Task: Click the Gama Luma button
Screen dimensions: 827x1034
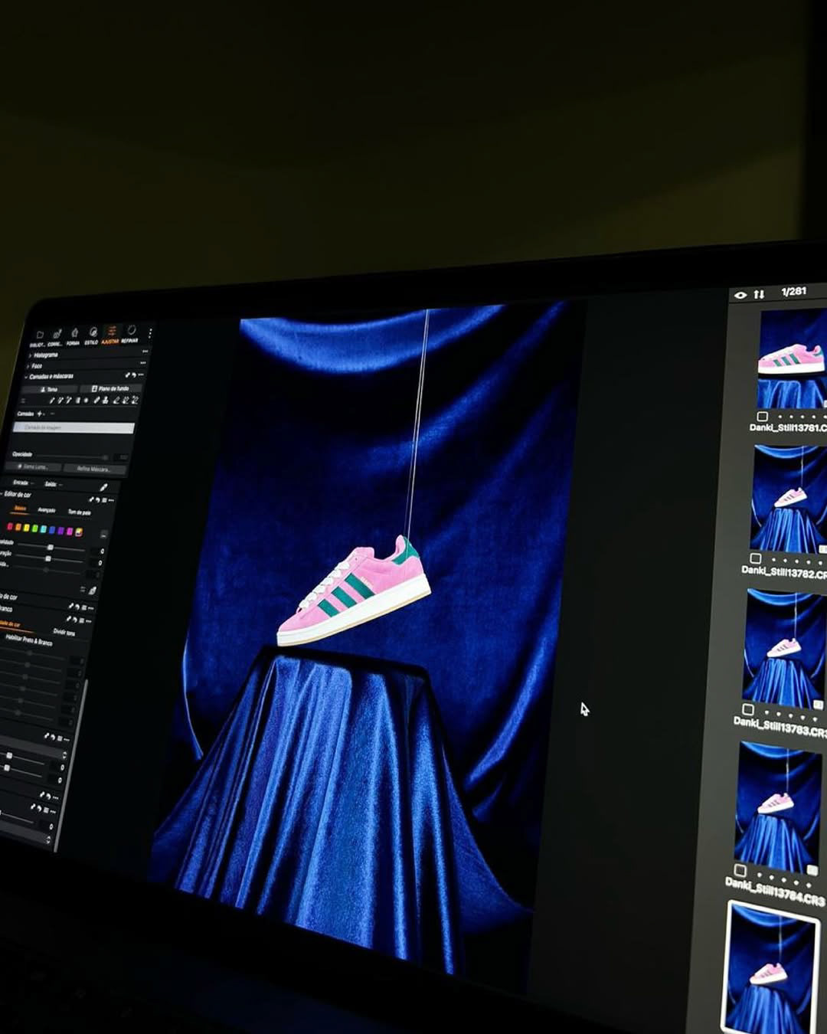Action: point(33,466)
